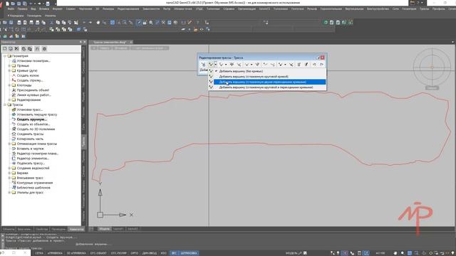Viewport: 456px width, 256px height.
Task: Click the Add vertex tool icon
Action: pyautogui.click(x=211, y=65)
